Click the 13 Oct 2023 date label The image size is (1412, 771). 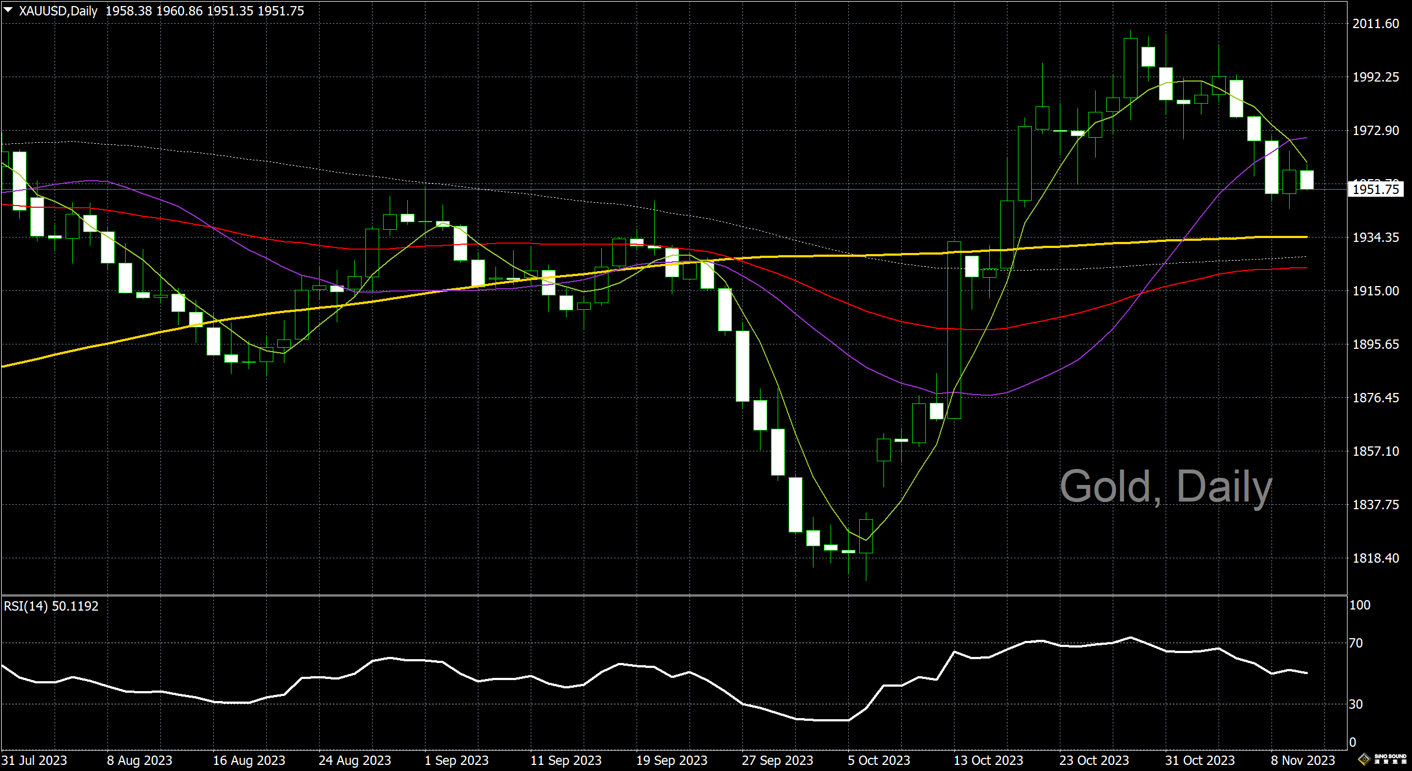pos(988,761)
